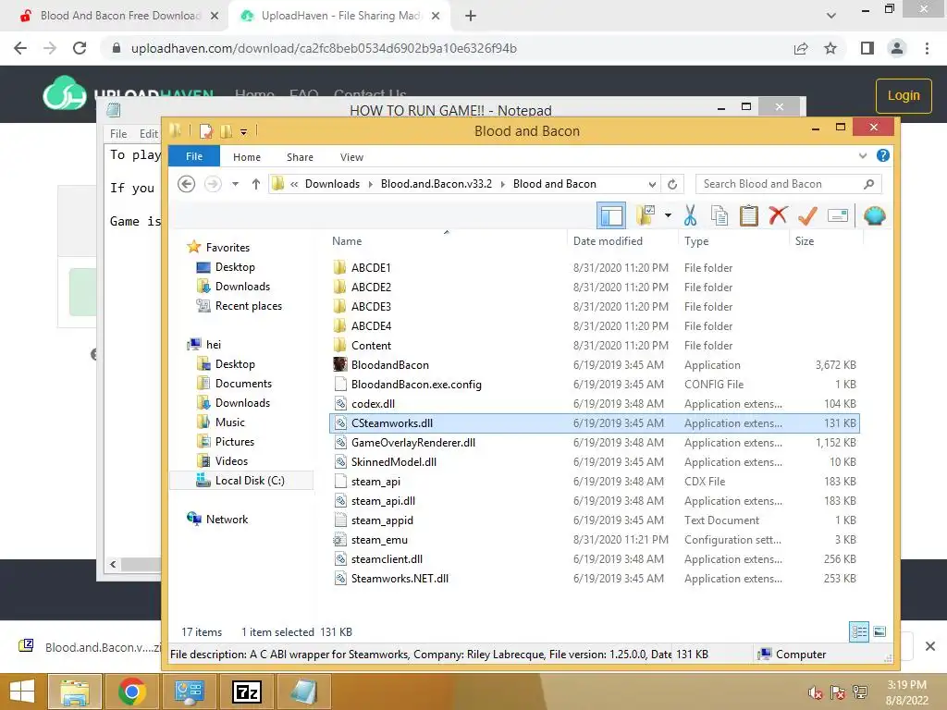Toggle the preview pane toolbar icon
The height and width of the screenshot is (710, 947).
tap(610, 215)
